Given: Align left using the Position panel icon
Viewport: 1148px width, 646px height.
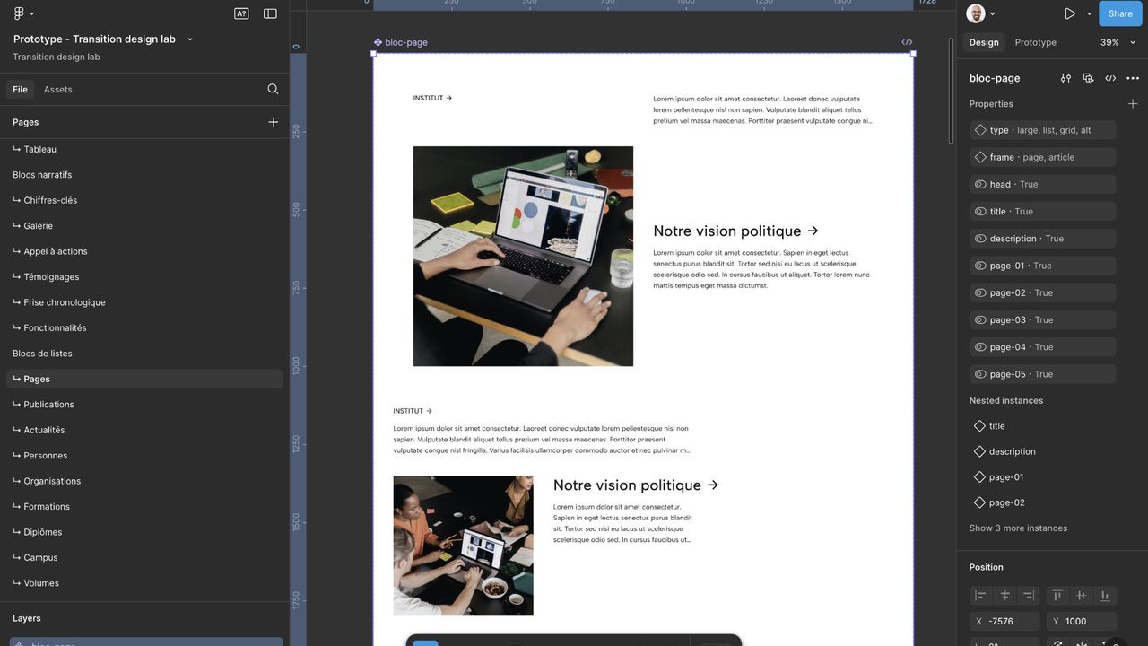Looking at the screenshot, I should 980,595.
